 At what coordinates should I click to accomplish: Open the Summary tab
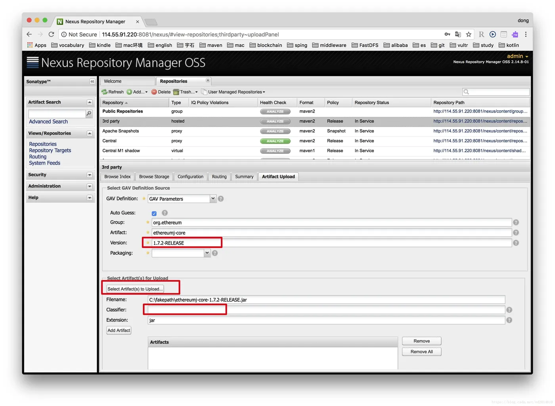click(x=244, y=177)
